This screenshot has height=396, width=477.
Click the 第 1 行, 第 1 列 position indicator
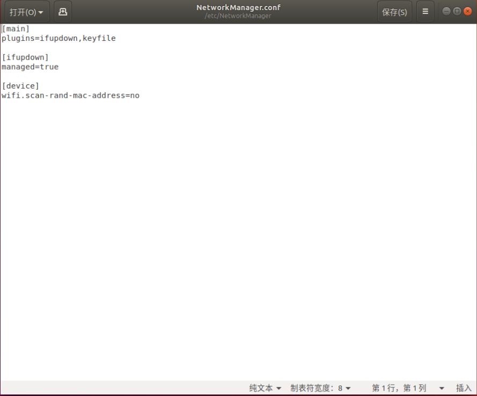(399, 388)
